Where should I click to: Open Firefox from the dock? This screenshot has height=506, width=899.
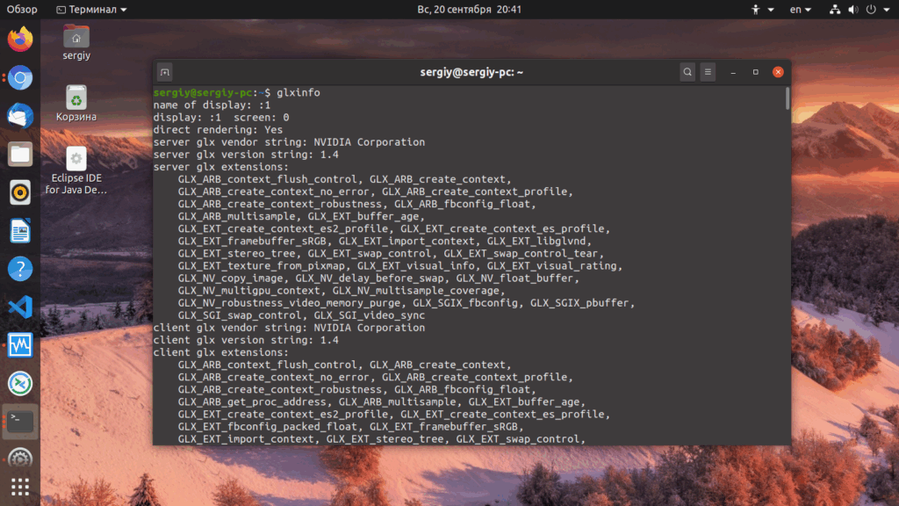pos(20,39)
